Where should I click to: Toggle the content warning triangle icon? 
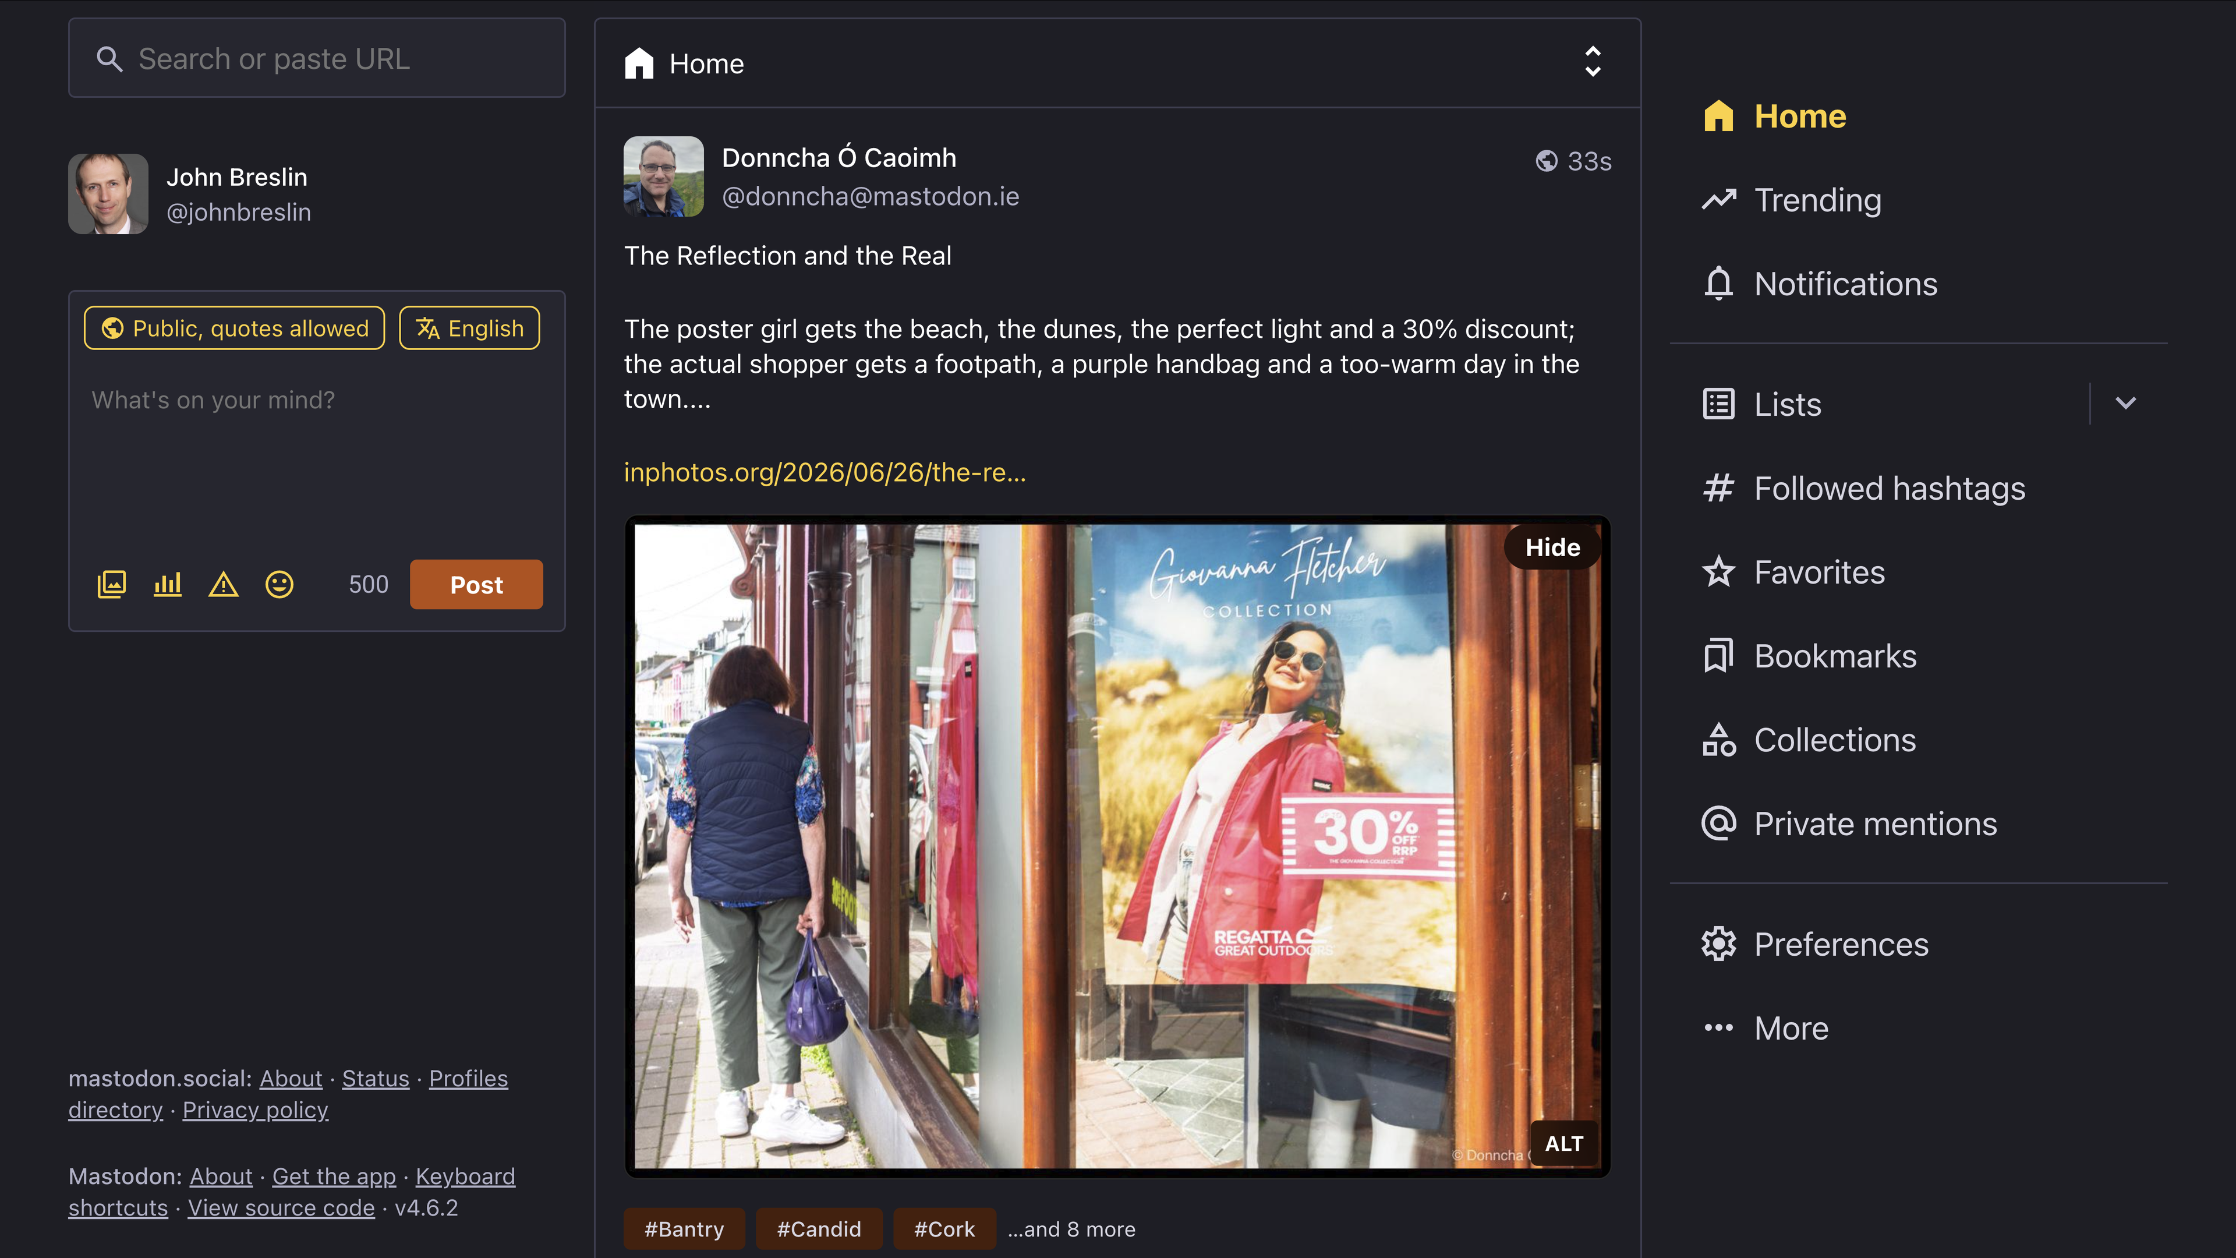click(x=223, y=584)
